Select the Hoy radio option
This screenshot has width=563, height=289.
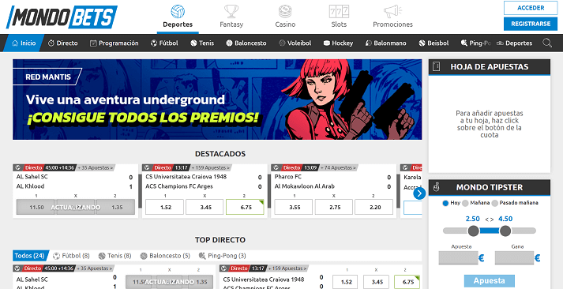point(445,203)
